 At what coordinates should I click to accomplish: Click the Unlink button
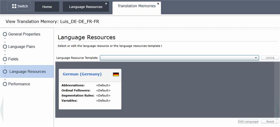coord(270,58)
